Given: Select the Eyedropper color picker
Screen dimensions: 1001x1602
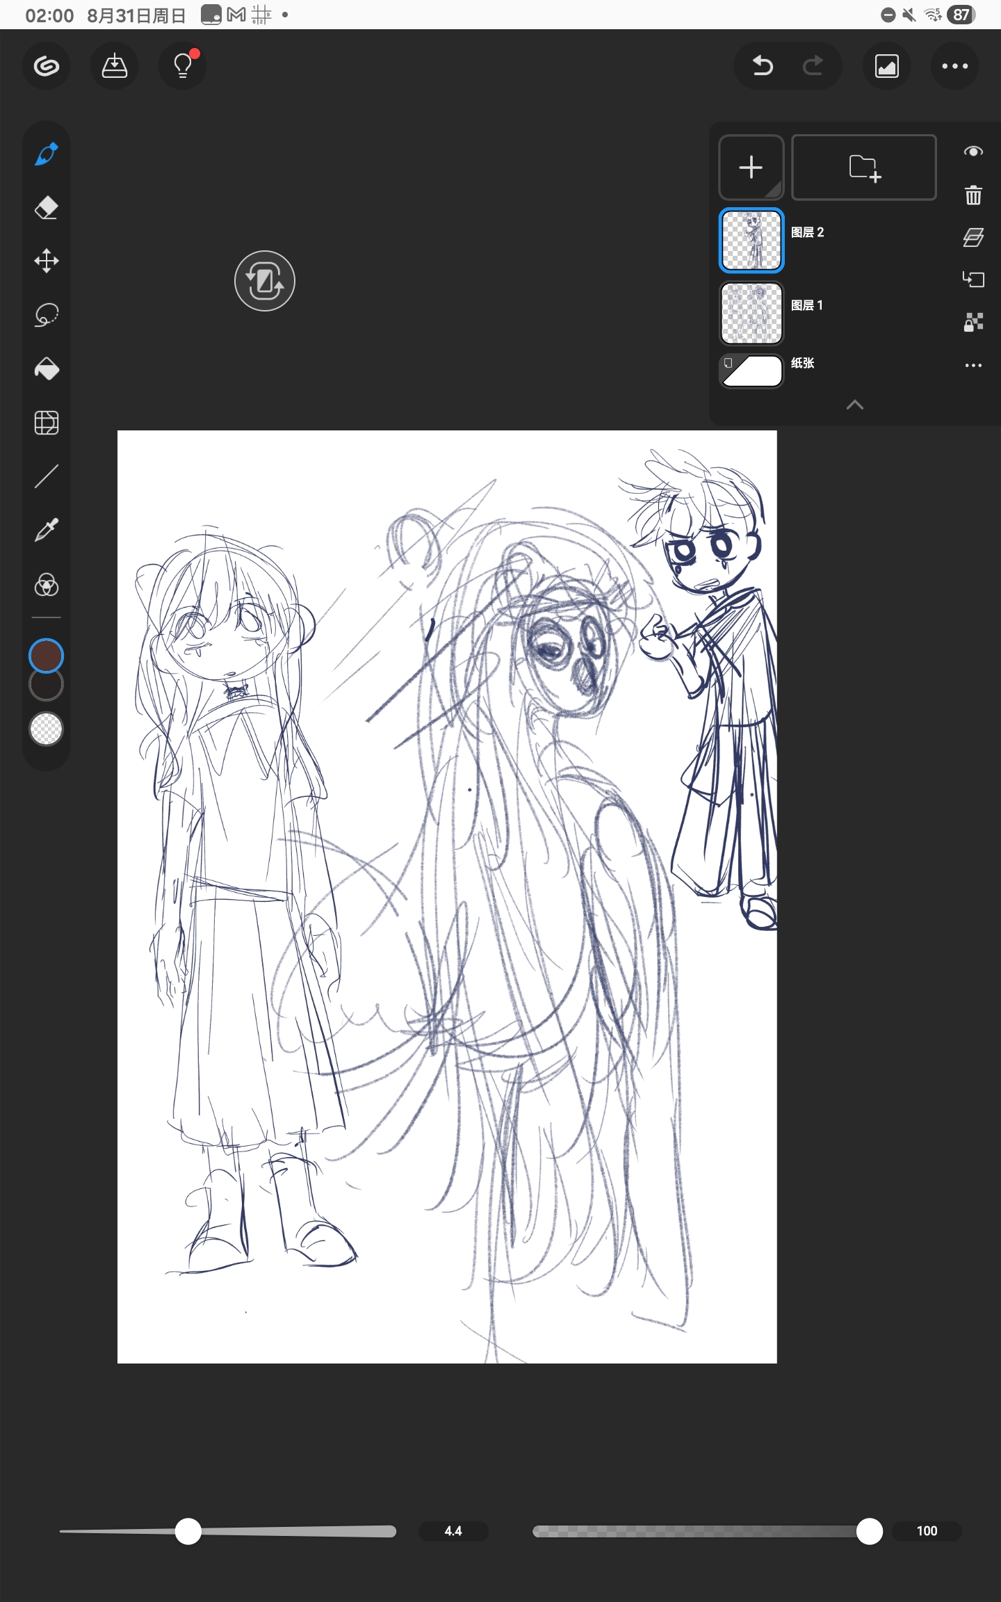Looking at the screenshot, I should tap(47, 531).
